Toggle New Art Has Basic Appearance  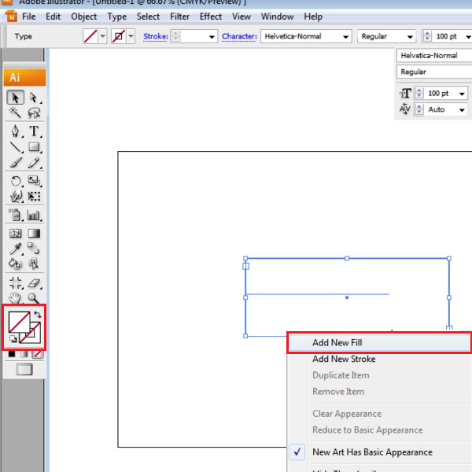[372, 452]
